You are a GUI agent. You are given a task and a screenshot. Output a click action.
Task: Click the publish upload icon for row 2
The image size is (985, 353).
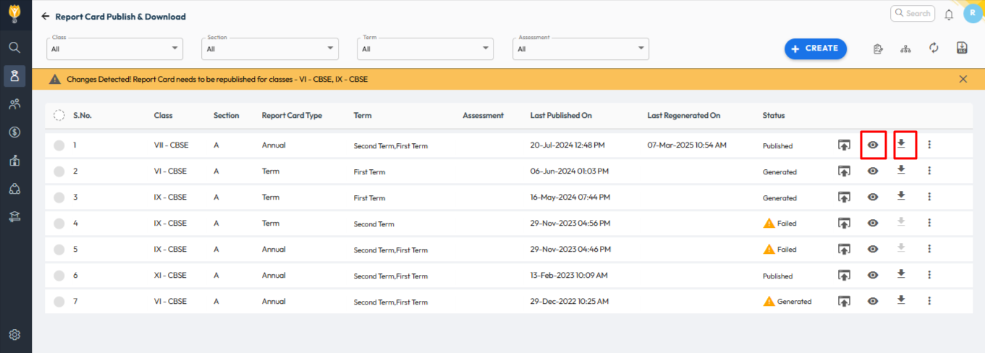point(844,171)
